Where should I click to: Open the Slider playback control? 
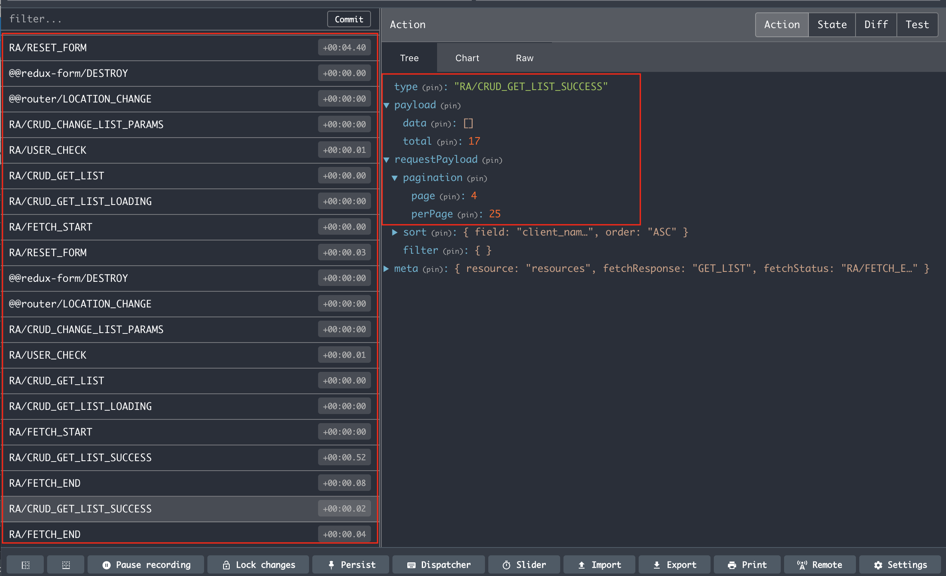click(524, 564)
